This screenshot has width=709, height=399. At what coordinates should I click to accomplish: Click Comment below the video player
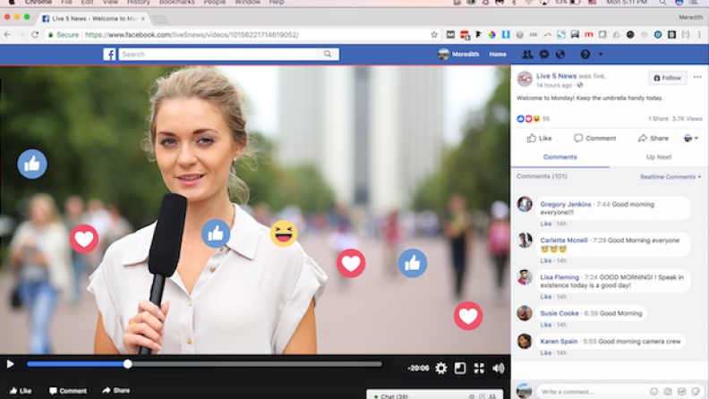(x=68, y=390)
